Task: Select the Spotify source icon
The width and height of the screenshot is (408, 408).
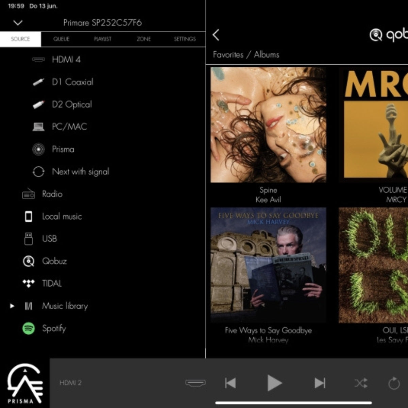Action: [29, 328]
